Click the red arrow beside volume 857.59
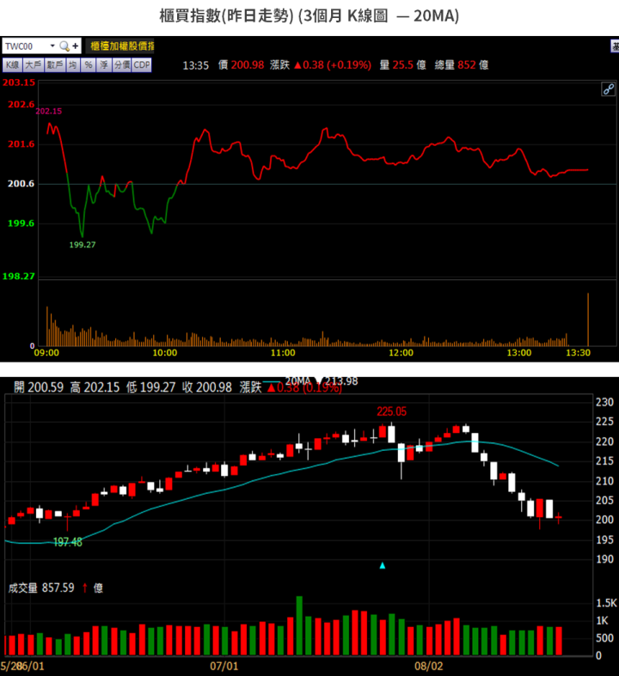Viewport: 619px width, 676px height. 85,588
